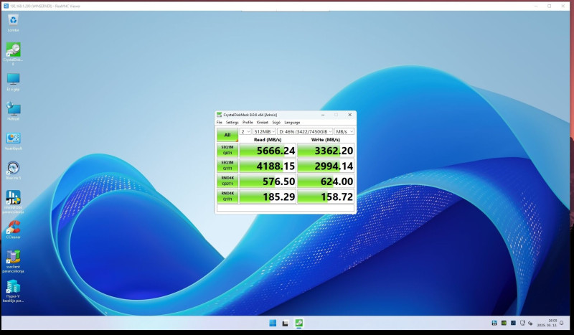Viewport: 574px width, 335px height.
Task: Minimize the CrystalDiskMark window
Action: point(323,115)
